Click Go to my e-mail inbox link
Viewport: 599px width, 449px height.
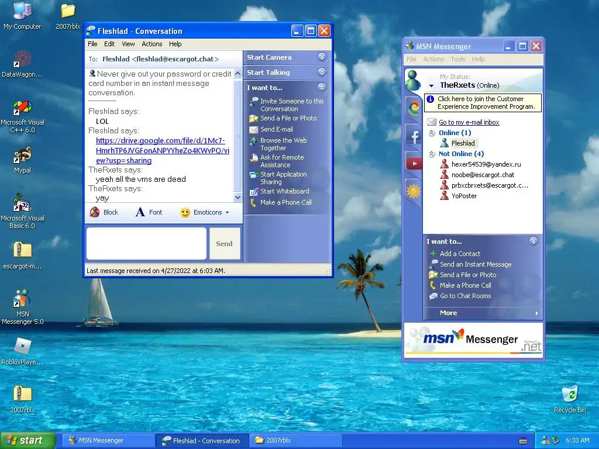click(x=469, y=122)
